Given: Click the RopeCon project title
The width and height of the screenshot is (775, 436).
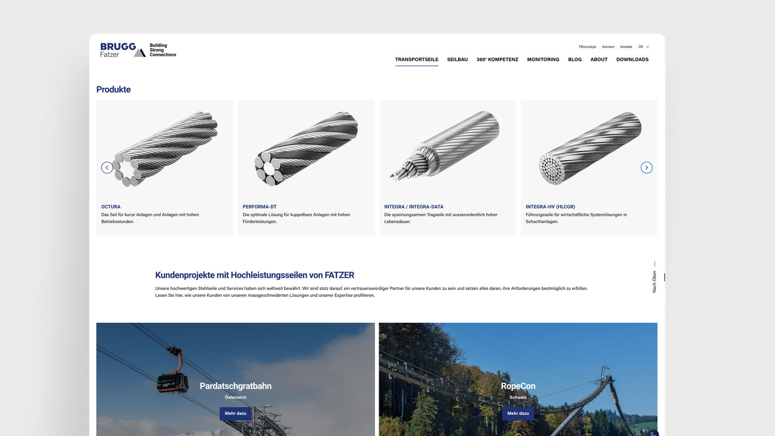Looking at the screenshot, I should point(518,386).
